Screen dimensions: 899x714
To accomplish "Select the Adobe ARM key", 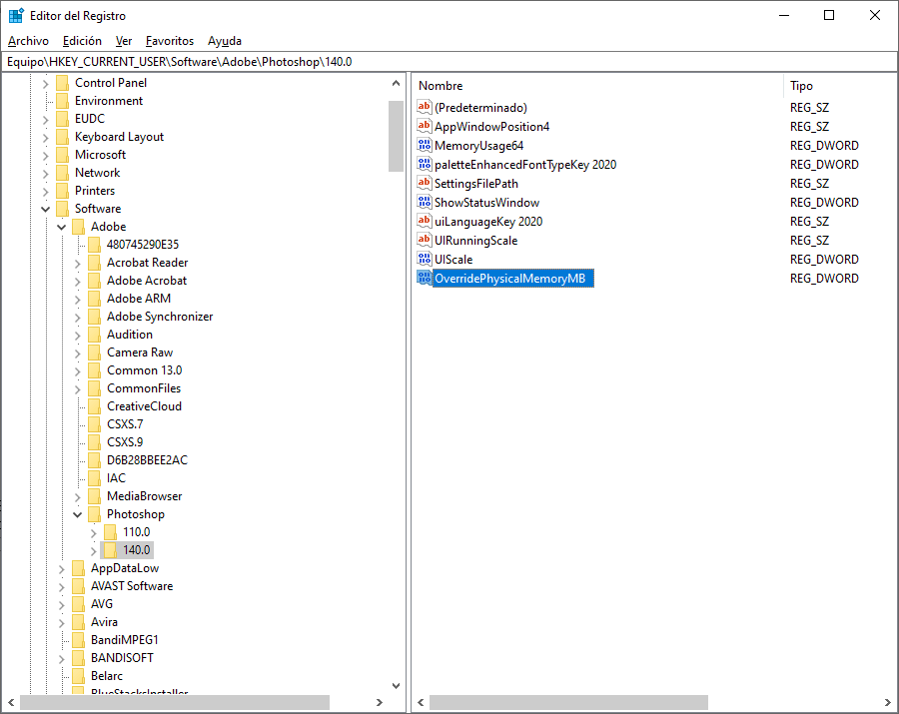I will 139,299.
